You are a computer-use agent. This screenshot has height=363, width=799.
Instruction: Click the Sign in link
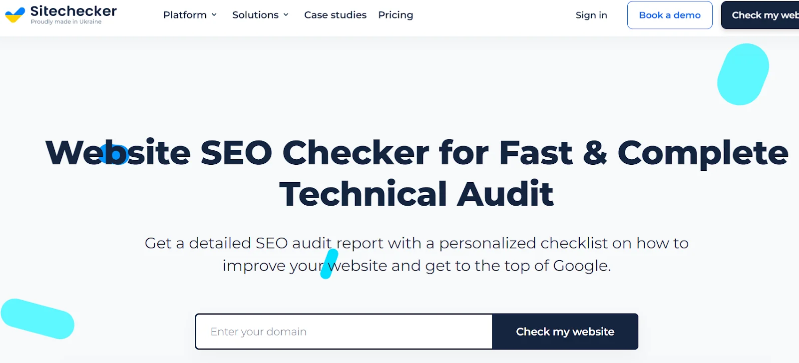click(x=591, y=15)
